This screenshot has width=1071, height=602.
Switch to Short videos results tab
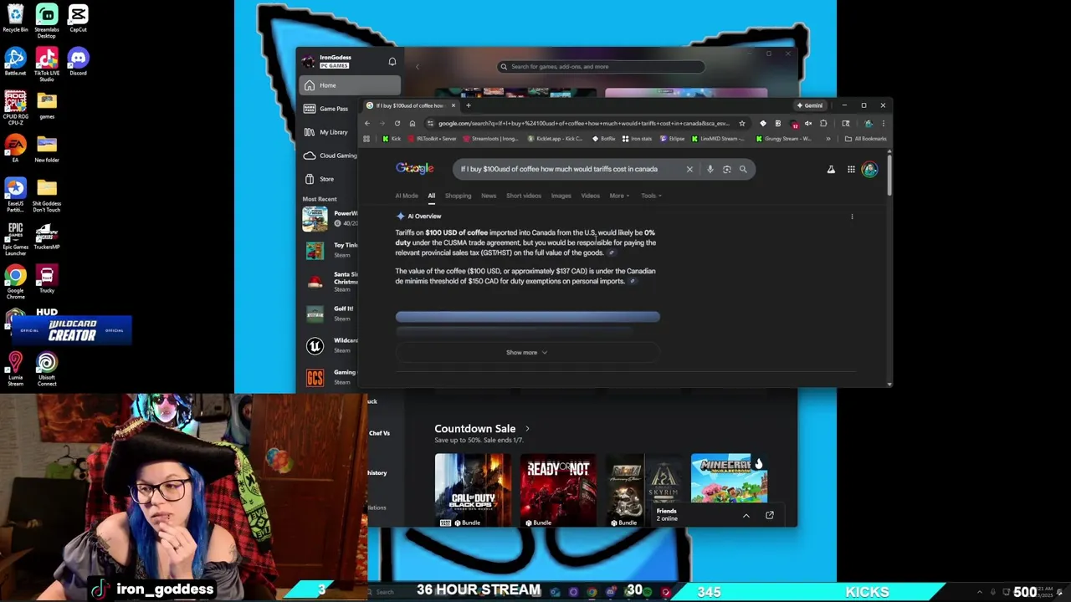(x=524, y=196)
